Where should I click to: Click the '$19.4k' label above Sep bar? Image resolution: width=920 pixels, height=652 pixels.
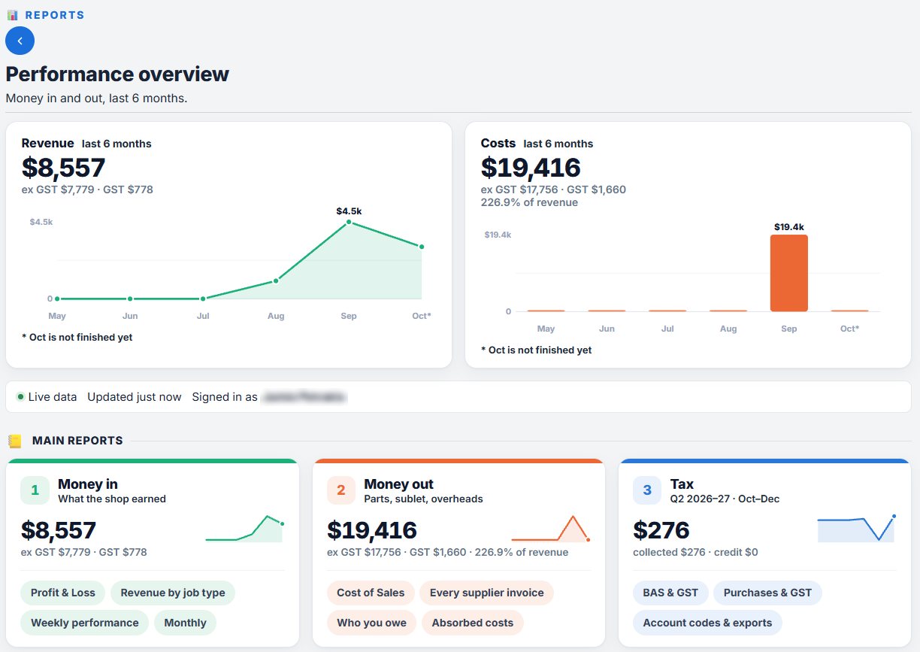click(788, 226)
